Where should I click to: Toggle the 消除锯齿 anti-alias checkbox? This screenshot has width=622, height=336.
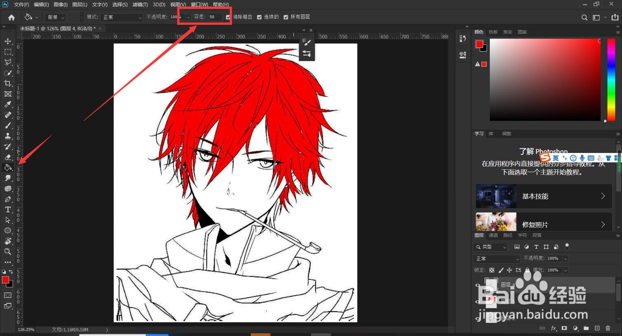tap(228, 17)
